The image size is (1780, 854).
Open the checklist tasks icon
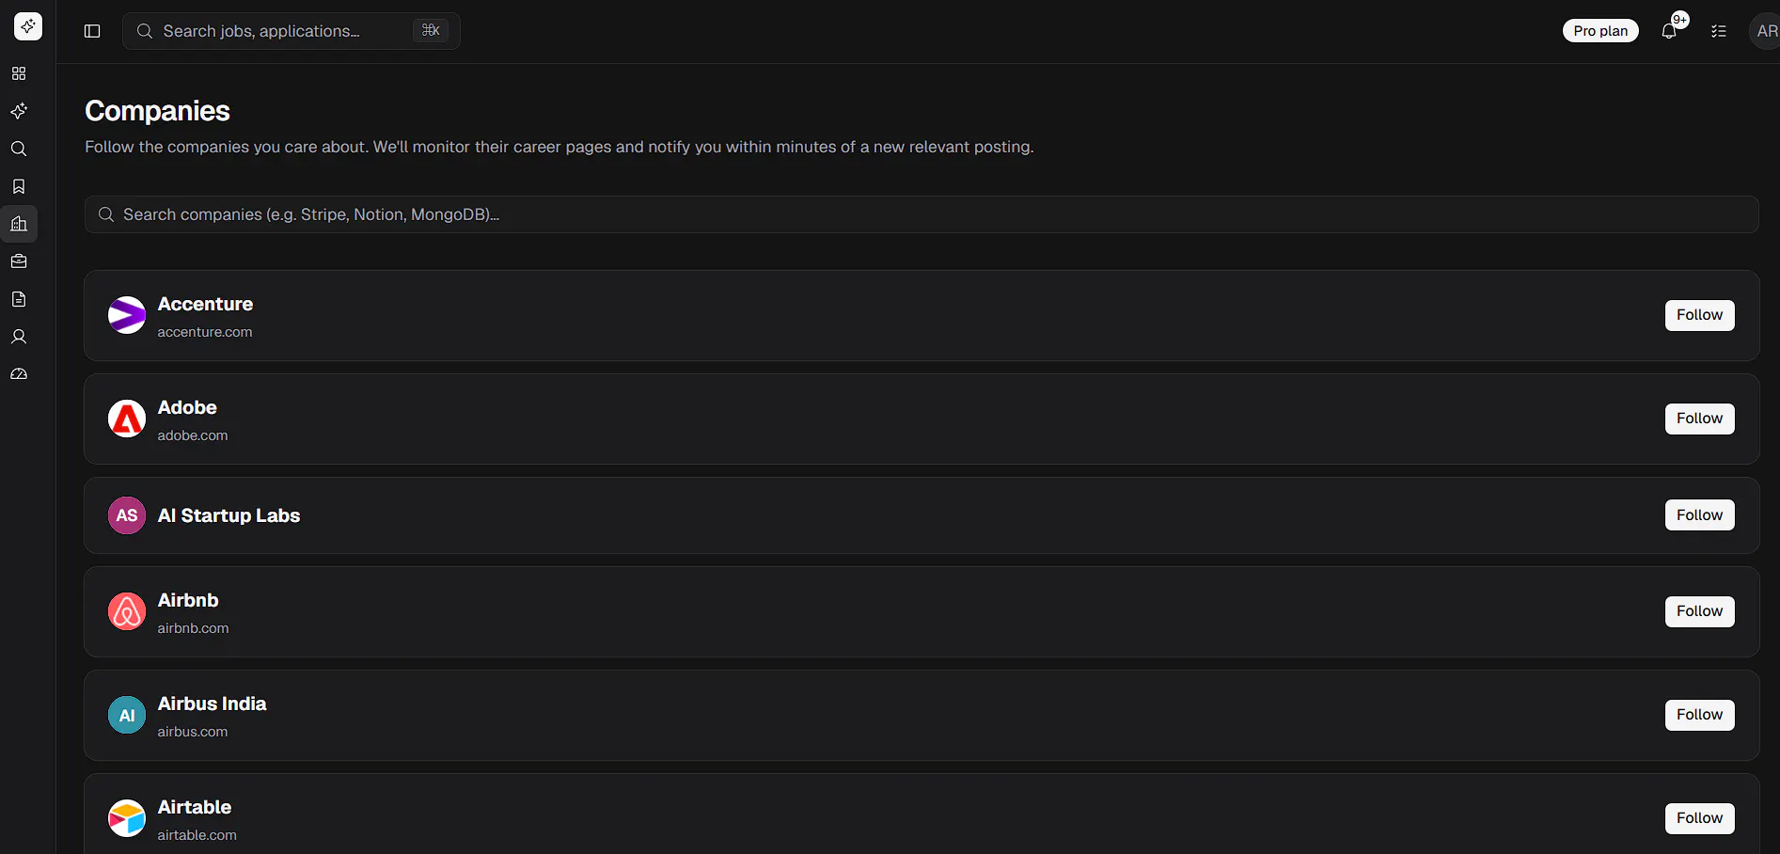click(x=1719, y=31)
